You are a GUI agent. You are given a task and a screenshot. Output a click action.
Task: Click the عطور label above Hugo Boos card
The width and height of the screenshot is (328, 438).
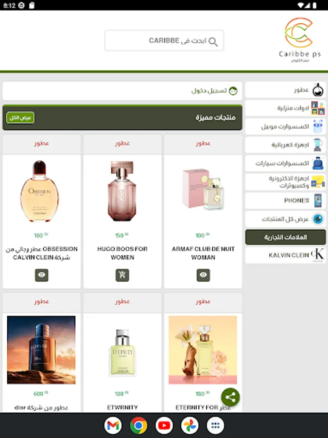[x=122, y=143]
